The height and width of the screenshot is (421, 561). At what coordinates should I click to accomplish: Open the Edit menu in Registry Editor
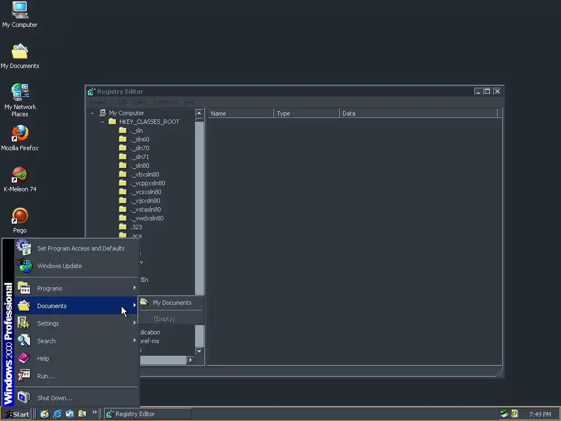[x=122, y=103]
